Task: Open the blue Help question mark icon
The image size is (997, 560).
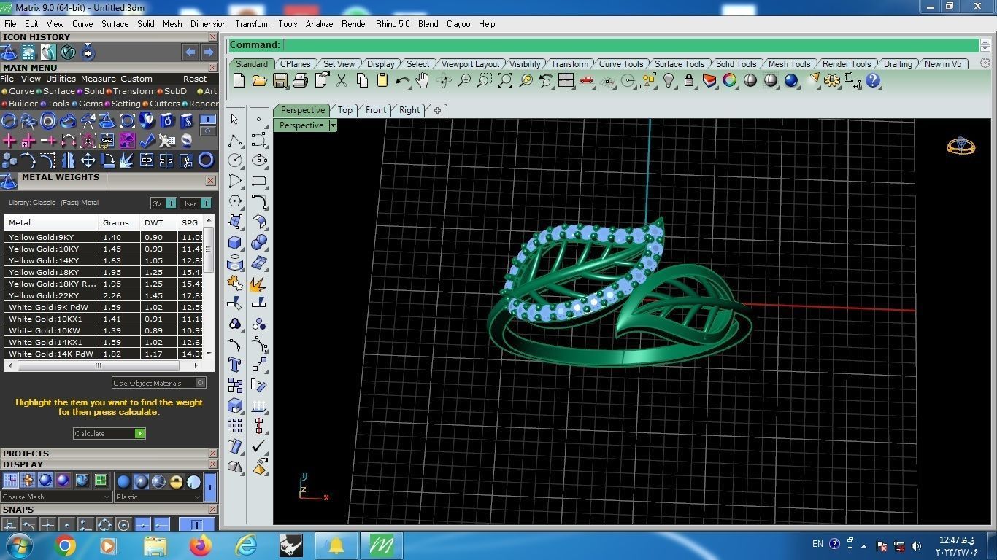Action: click(x=872, y=81)
